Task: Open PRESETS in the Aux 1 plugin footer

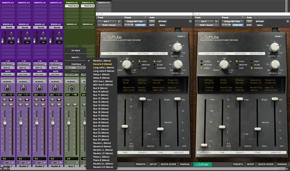Action: 140,164
